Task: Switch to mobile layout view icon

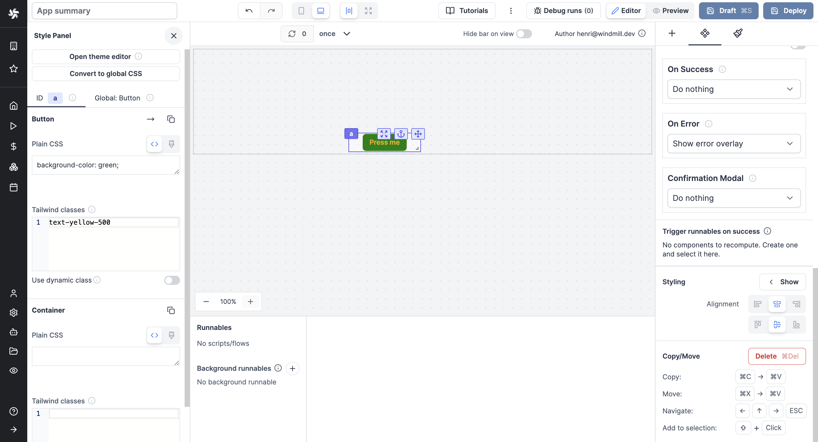Action: pyautogui.click(x=301, y=11)
